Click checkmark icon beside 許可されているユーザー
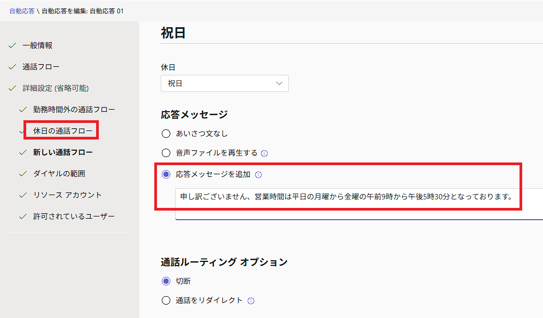 point(23,216)
